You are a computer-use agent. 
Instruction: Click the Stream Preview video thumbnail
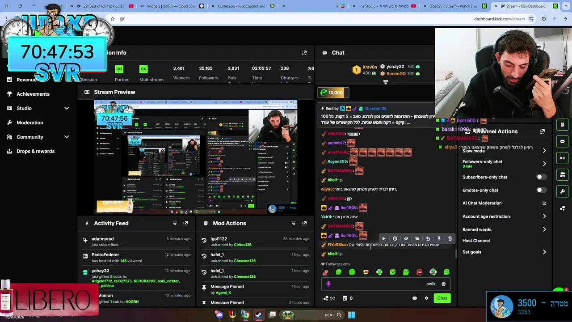pos(196,157)
